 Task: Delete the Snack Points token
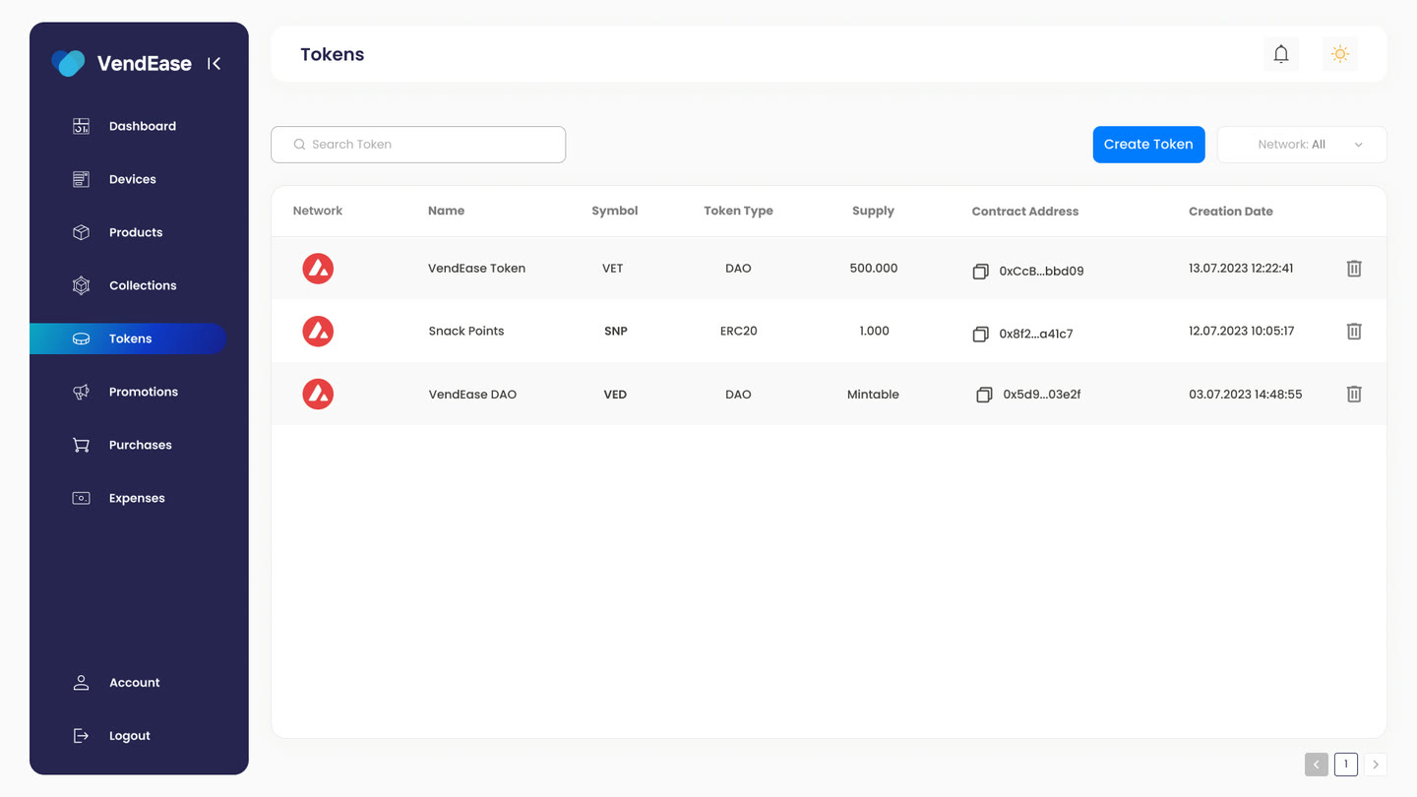point(1354,331)
